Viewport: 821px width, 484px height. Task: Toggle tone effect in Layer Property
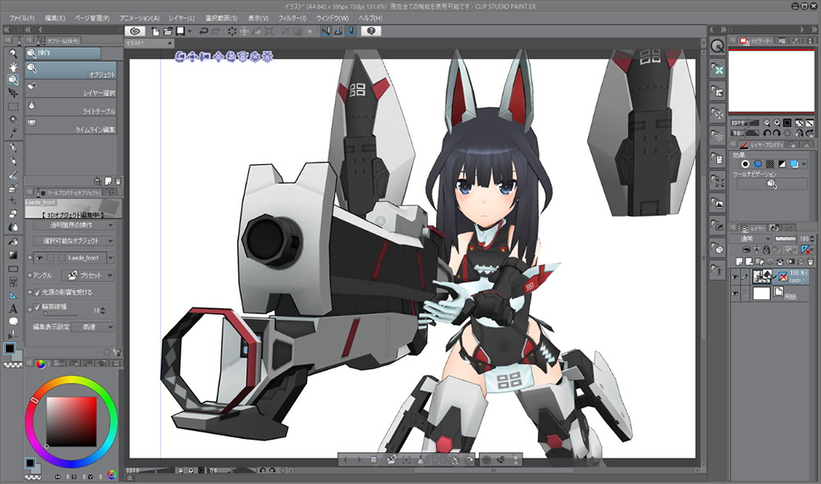(770, 164)
